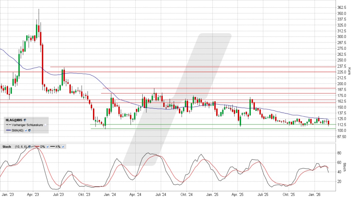Click the K% legend label
The image size is (354, 199).
[x=58, y=147]
